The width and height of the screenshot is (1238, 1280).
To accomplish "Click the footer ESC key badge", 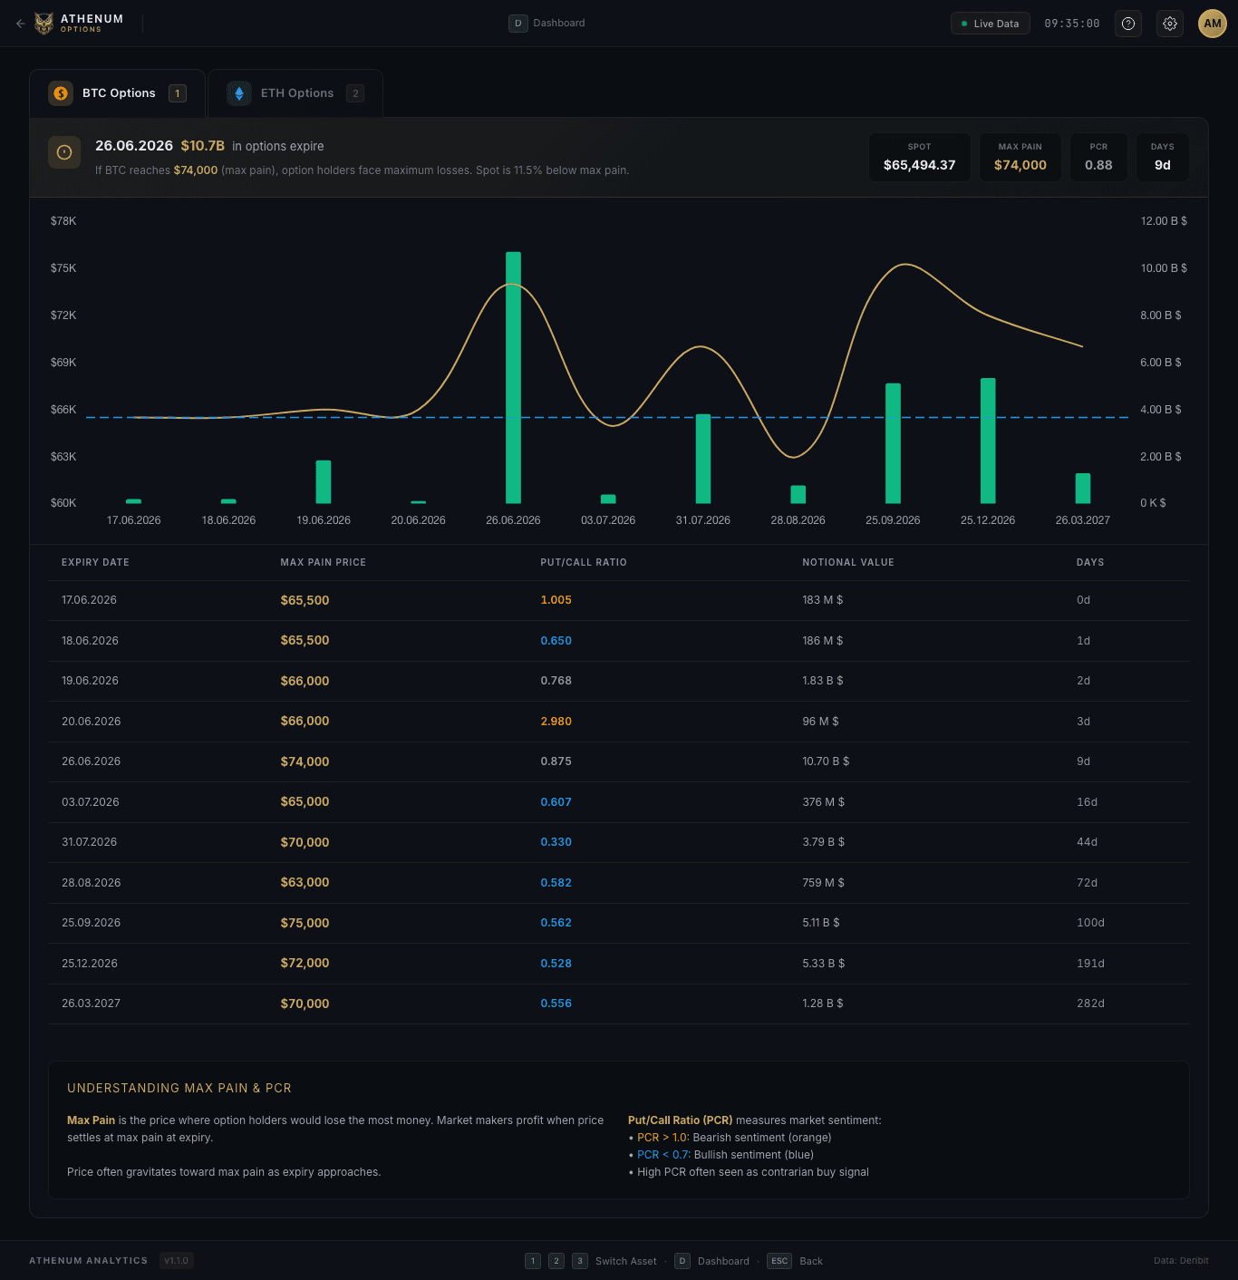I will point(779,1261).
